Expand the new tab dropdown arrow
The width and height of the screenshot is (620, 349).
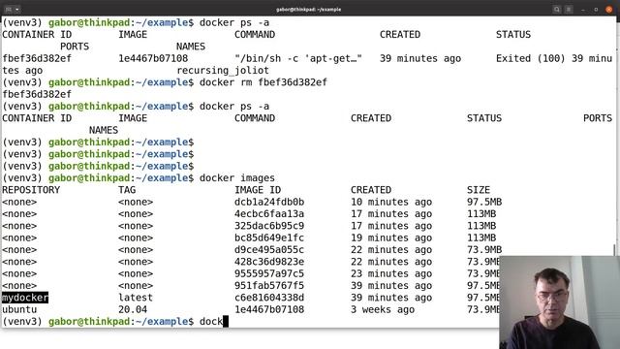17,9
